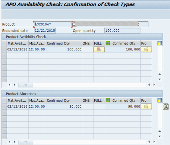Click select-all corner cell in Product Allocations table
170x145 pixels.
point(4,101)
